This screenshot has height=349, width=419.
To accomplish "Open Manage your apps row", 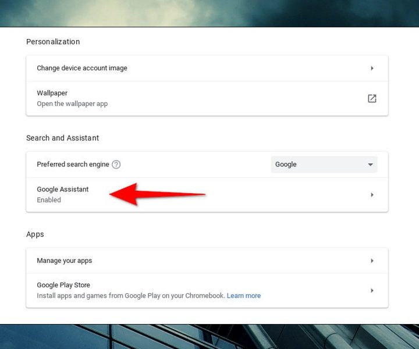I will pyautogui.click(x=207, y=261).
